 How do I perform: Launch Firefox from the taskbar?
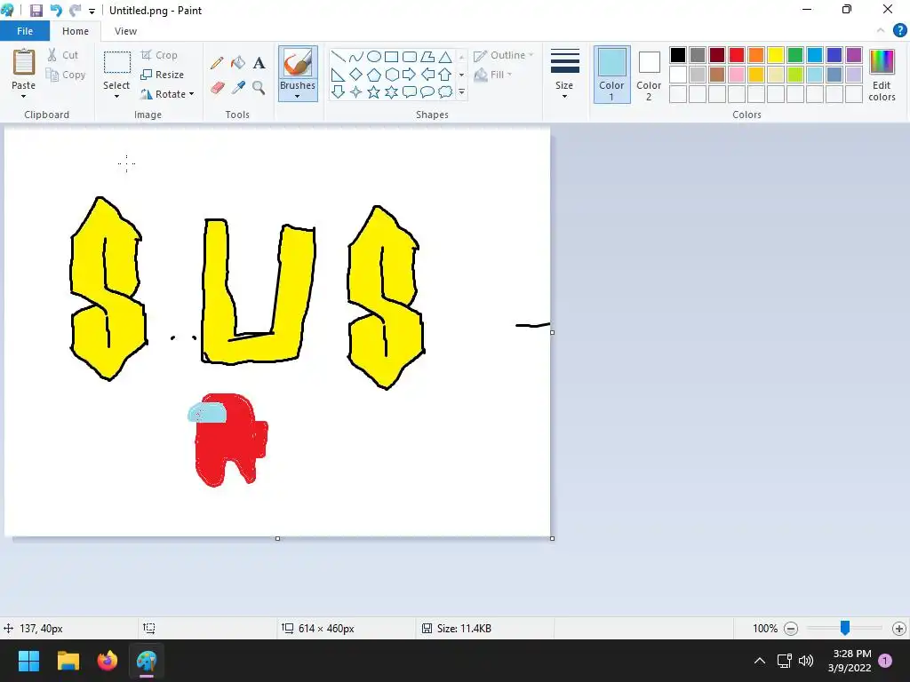pos(108,661)
